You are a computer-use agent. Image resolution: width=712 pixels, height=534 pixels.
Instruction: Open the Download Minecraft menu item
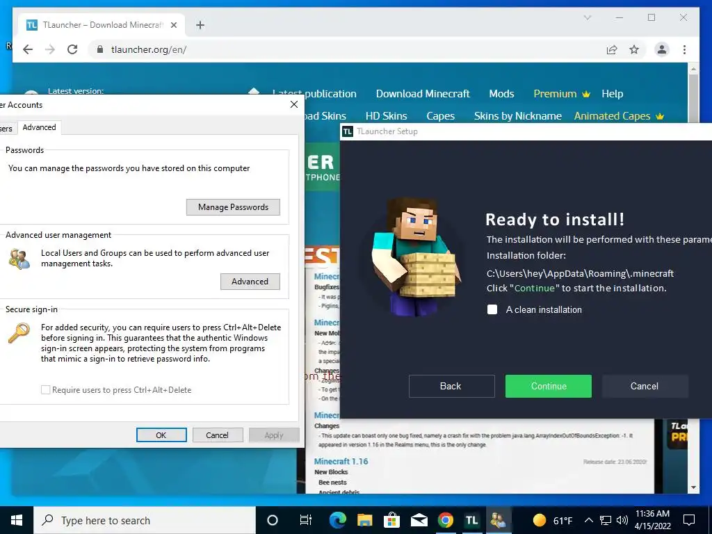coord(423,94)
